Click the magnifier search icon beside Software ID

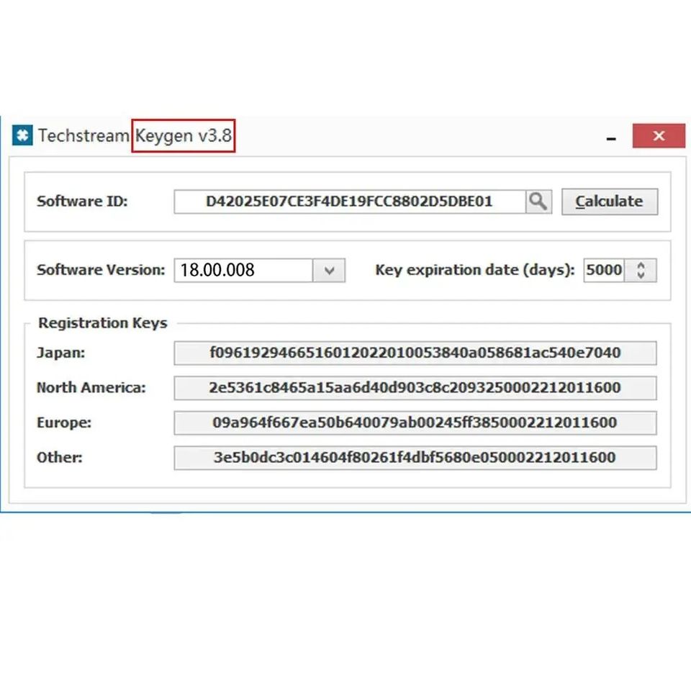538,202
